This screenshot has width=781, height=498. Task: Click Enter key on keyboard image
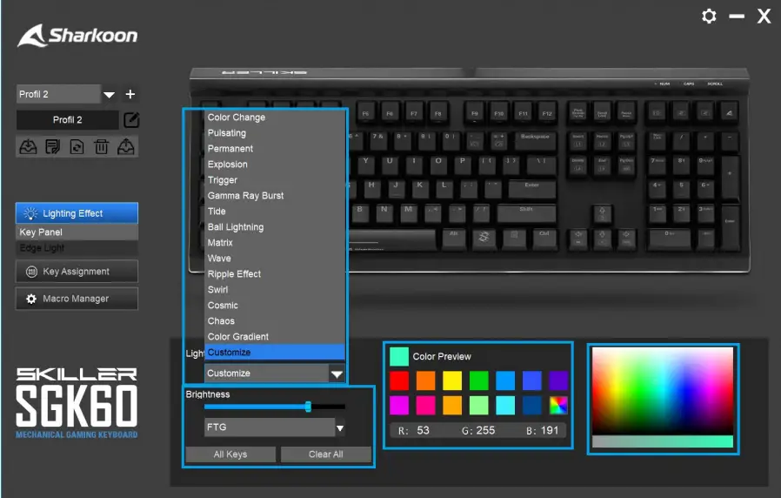tap(532, 189)
